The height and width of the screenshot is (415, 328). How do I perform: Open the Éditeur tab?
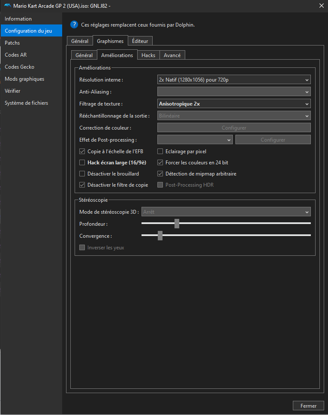tap(140, 41)
